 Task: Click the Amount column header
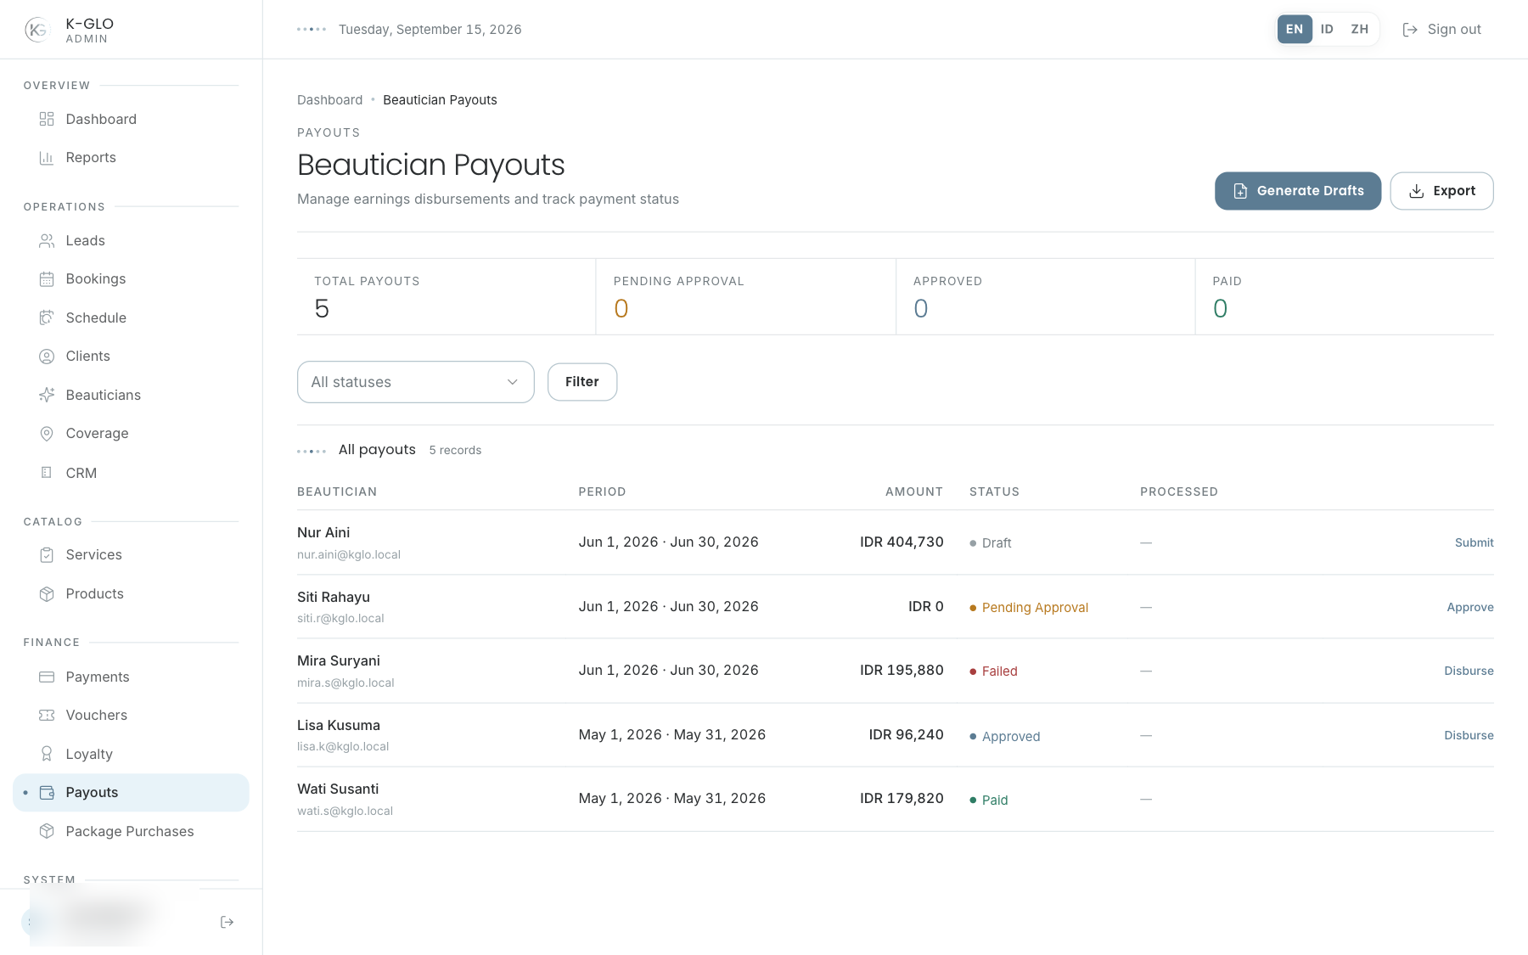click(914, 492)
